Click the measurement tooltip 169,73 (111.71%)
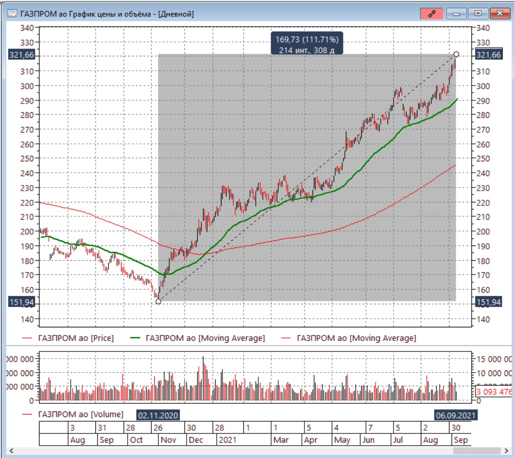514x458 pixels. (307, 43)
